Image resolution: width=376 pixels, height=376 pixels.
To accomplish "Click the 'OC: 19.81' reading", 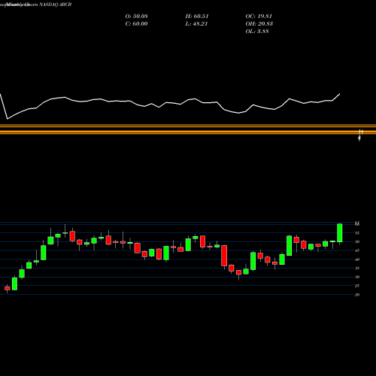I will point(259,16).
